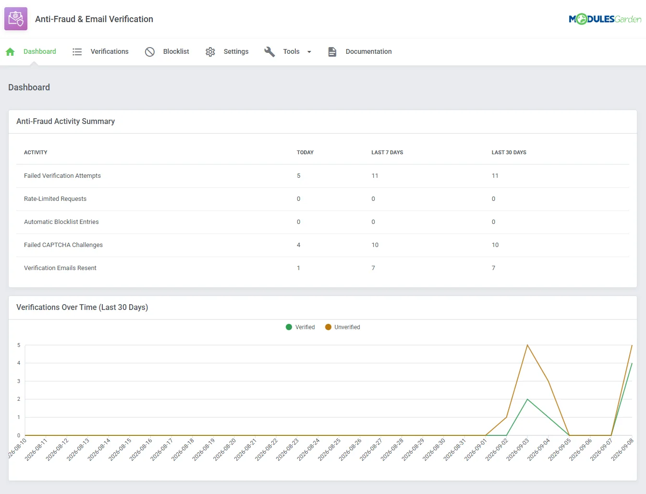646x494 pixels.
Task: Click the Anti-Fraud & Email Verification title
Action: click(x=94, y=19)
